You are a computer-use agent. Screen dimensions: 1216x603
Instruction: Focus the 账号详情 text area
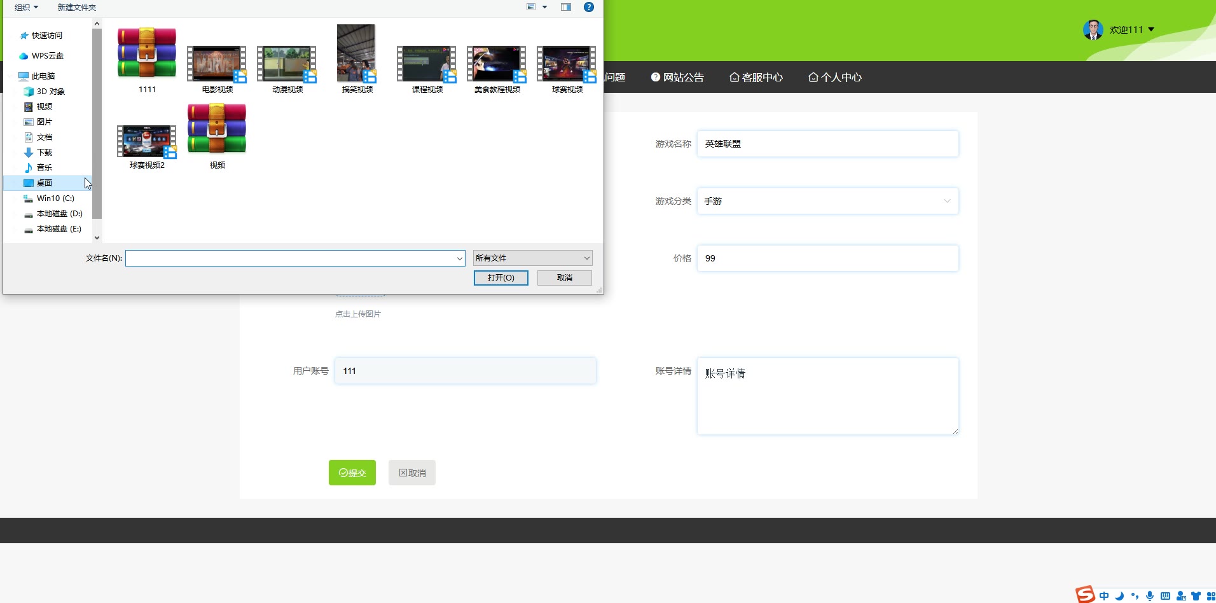tap(827, 396)
